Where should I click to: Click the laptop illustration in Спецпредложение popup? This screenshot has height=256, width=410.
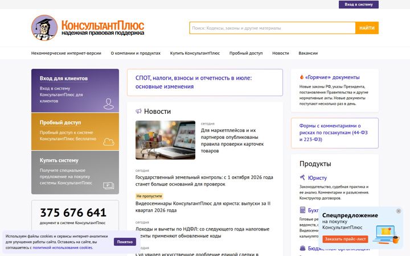tap(386, 234)
